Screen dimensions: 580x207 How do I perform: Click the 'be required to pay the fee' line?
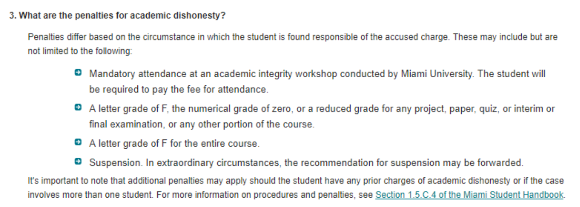[179, 89]
